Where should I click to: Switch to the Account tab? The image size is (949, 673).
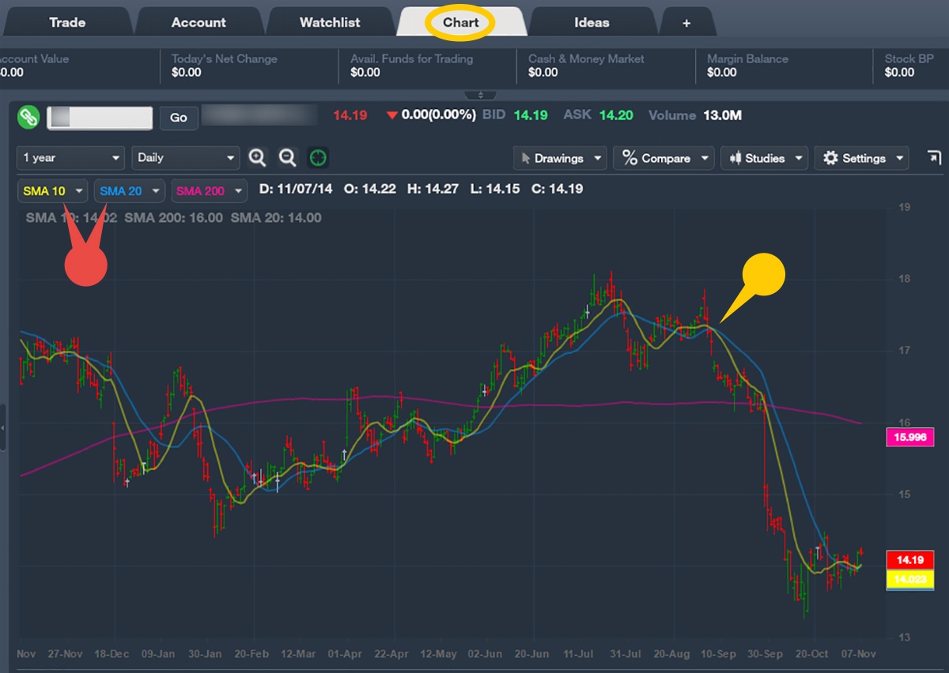tap(198, 22)
